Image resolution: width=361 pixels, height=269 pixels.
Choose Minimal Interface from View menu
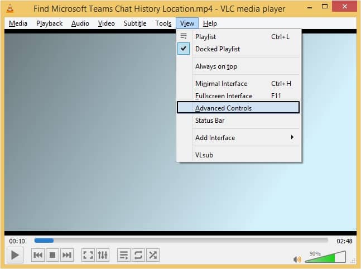pyautogui.click(x=221, y=84)
